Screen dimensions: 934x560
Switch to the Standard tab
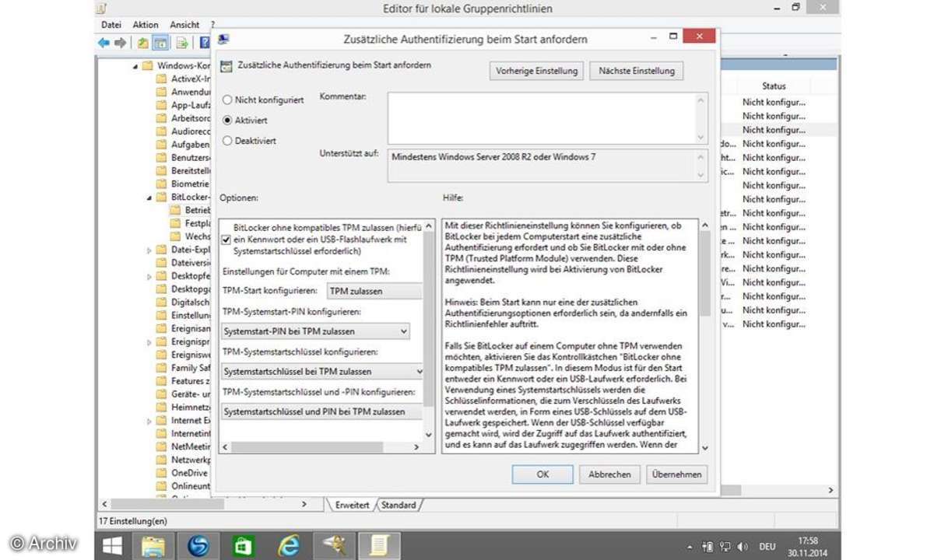(x=399, y=505)
